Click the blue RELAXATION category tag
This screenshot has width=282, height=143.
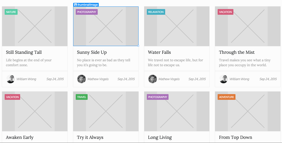[x=156, y=12]
